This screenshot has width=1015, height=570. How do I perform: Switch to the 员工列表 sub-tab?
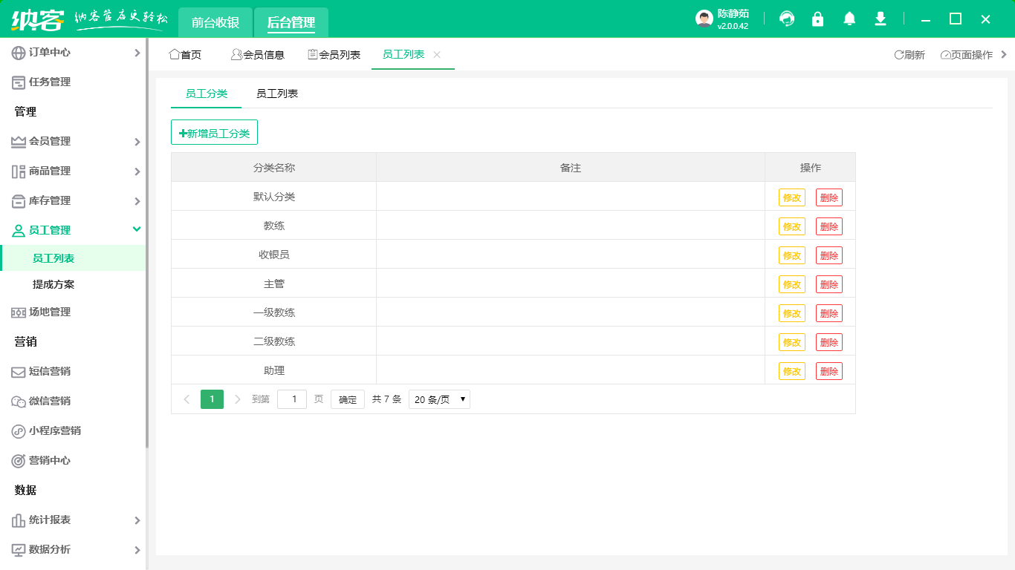coord(279,94)
